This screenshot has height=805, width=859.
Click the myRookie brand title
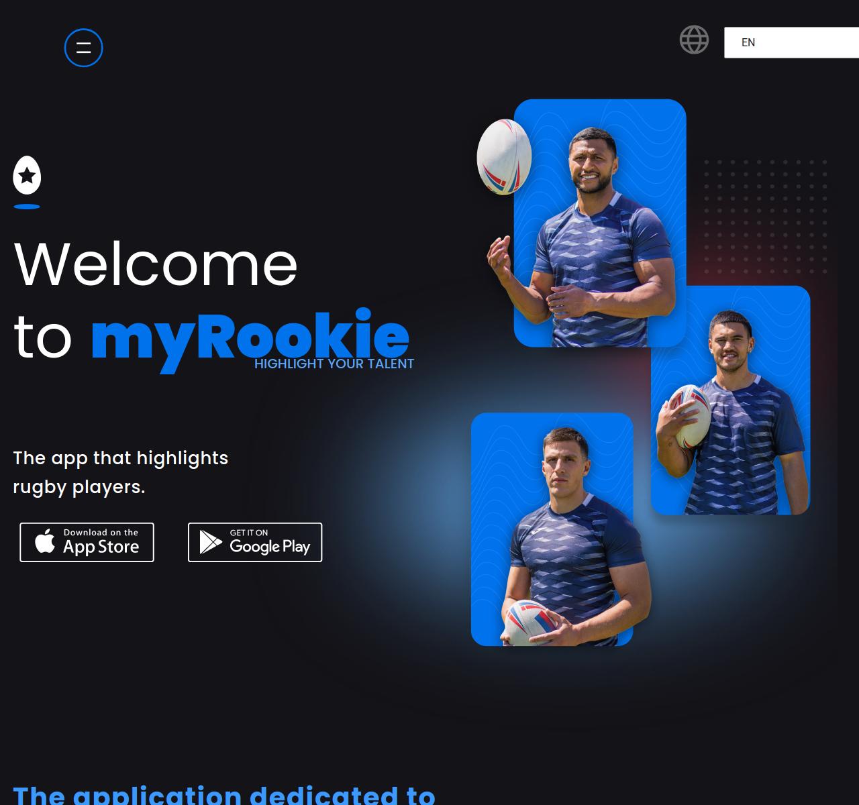250,337
